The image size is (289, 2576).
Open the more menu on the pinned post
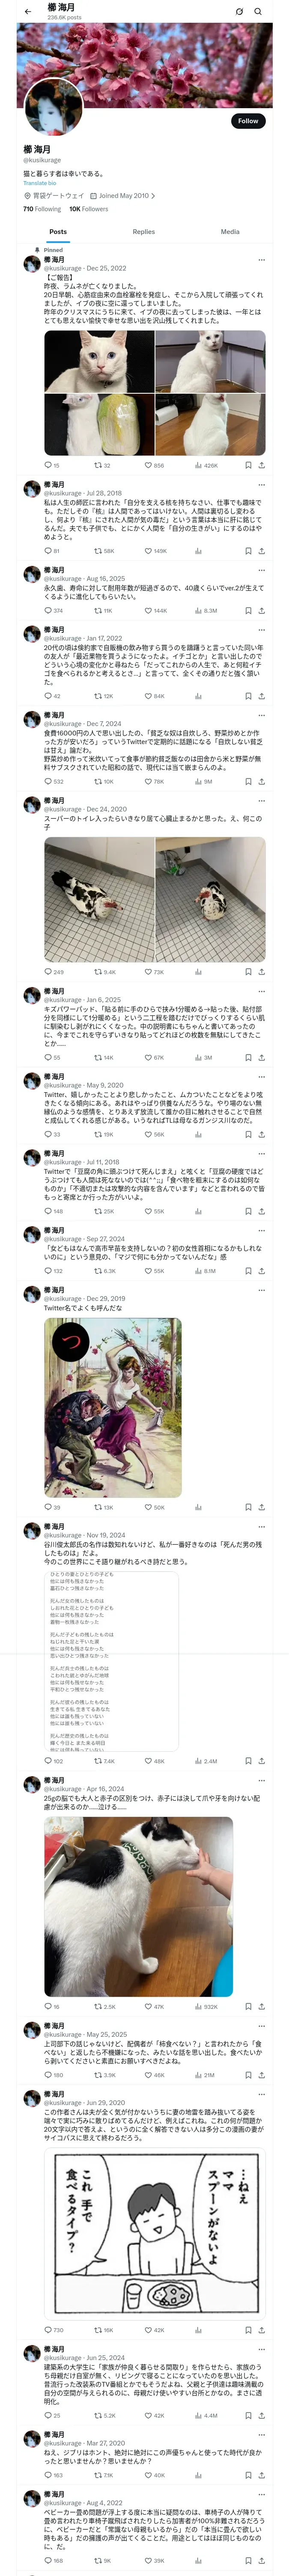pos(262,260)
